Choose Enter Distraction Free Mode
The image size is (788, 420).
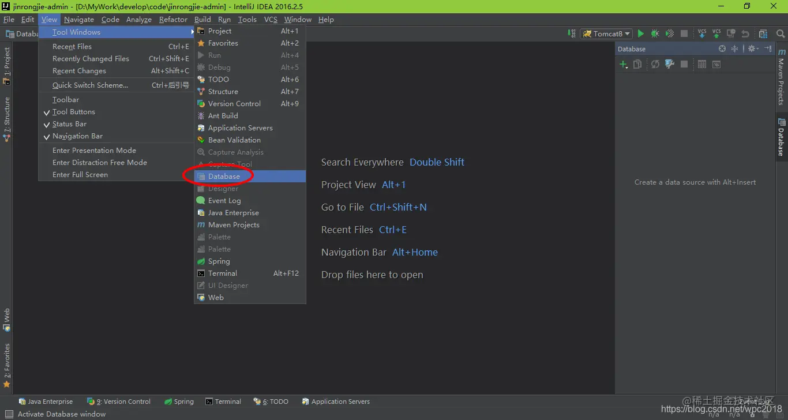click(x=115, y=162)
